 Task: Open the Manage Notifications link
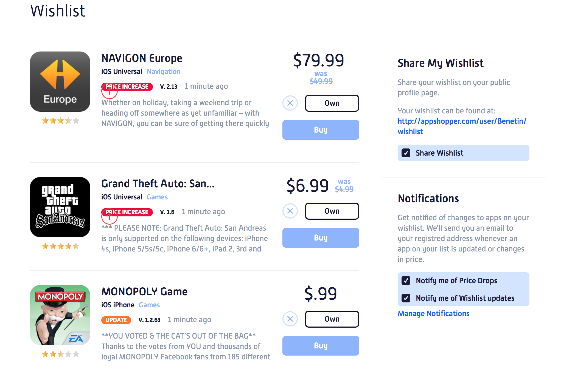click(x=434, y=313)
